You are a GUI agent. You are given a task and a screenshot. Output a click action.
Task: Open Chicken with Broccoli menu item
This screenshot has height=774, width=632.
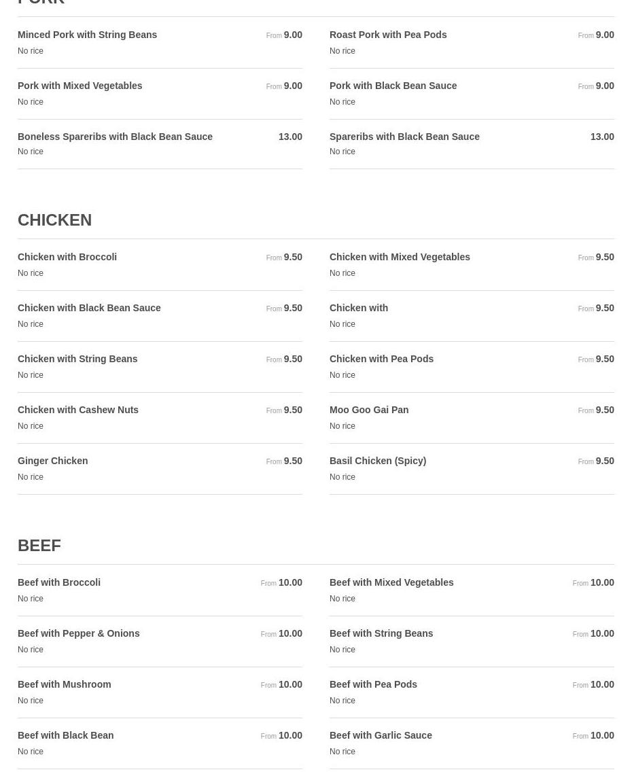click(x=160, y=264)
